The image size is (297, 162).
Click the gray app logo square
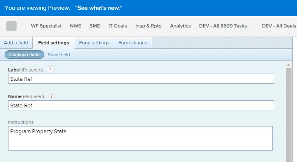11,26
